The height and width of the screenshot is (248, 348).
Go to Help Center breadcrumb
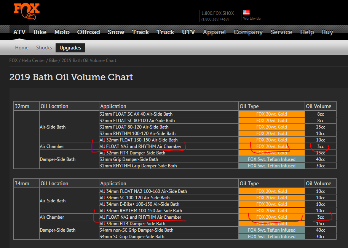pos(33,60)
